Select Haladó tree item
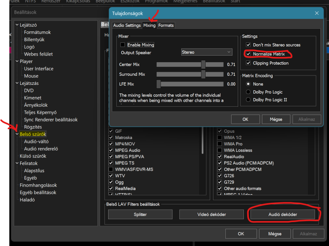 27,200
